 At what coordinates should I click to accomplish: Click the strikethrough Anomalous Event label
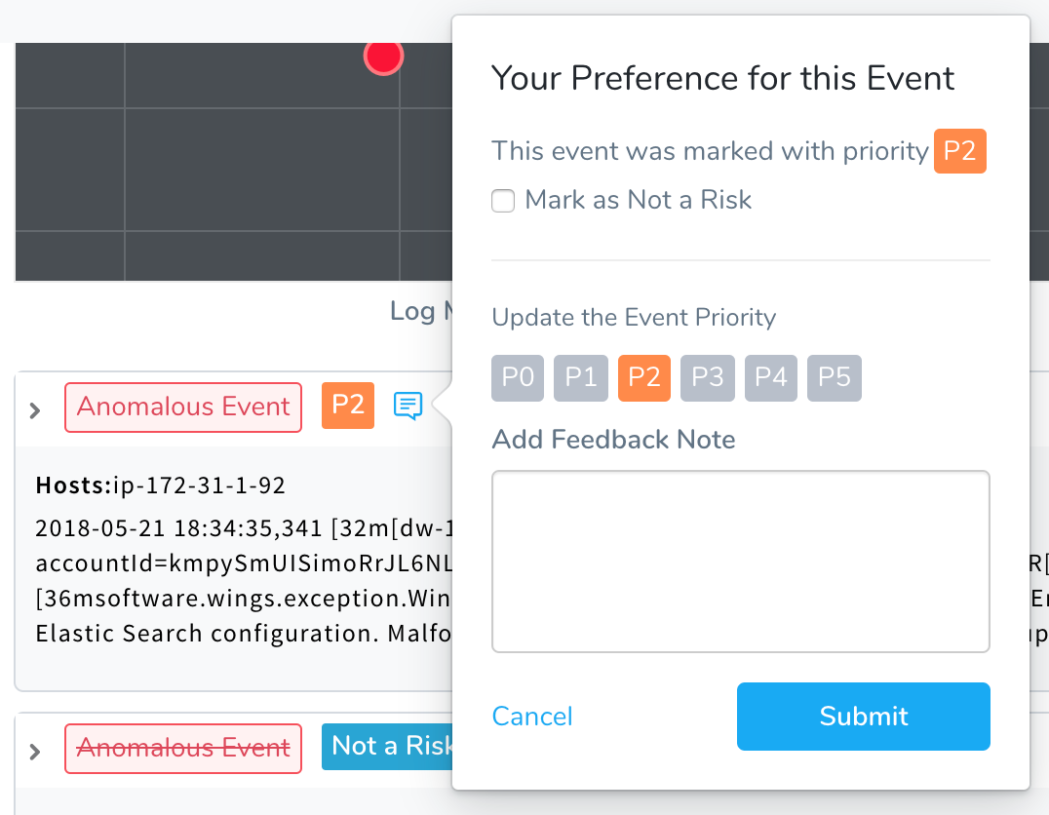(183, 748)
